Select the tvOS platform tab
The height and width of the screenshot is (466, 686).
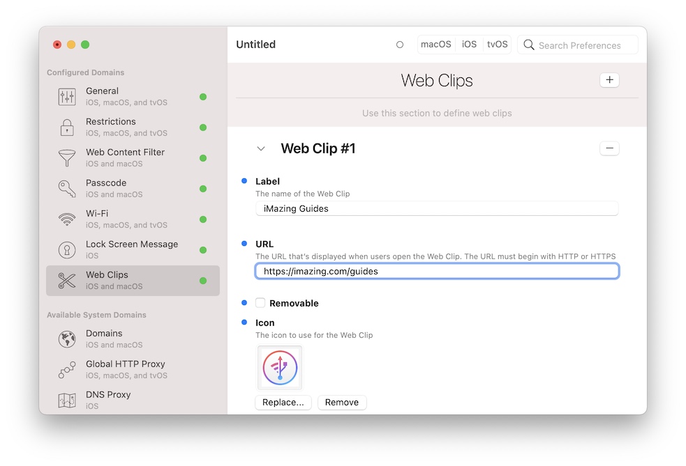497,45
